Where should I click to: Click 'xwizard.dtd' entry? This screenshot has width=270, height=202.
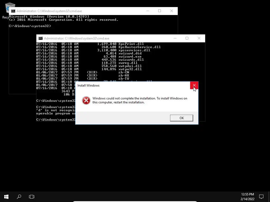point(130,53)
